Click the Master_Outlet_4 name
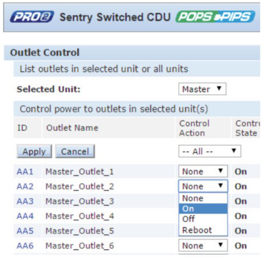The image size is (262, 257). tap(80, 216)
